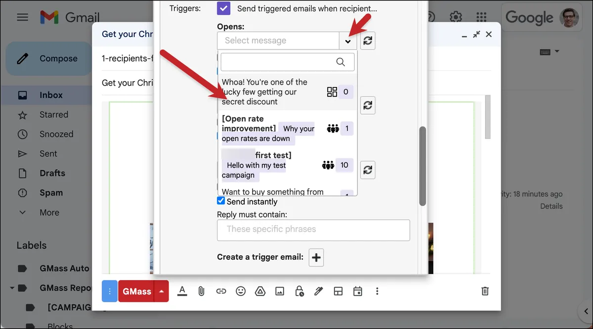Open the [CAMPAIGNS] sub-label
Screen dimensions: 593x329
pos(69,307)
